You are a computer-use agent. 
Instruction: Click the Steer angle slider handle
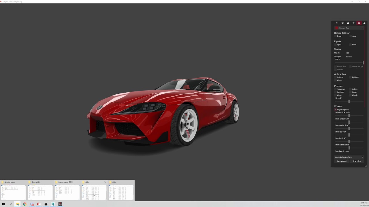pyautogui.click(x=349, y=101)
